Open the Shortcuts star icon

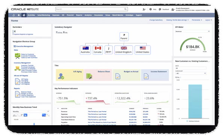pyautogui.click(x=19, y=15)
